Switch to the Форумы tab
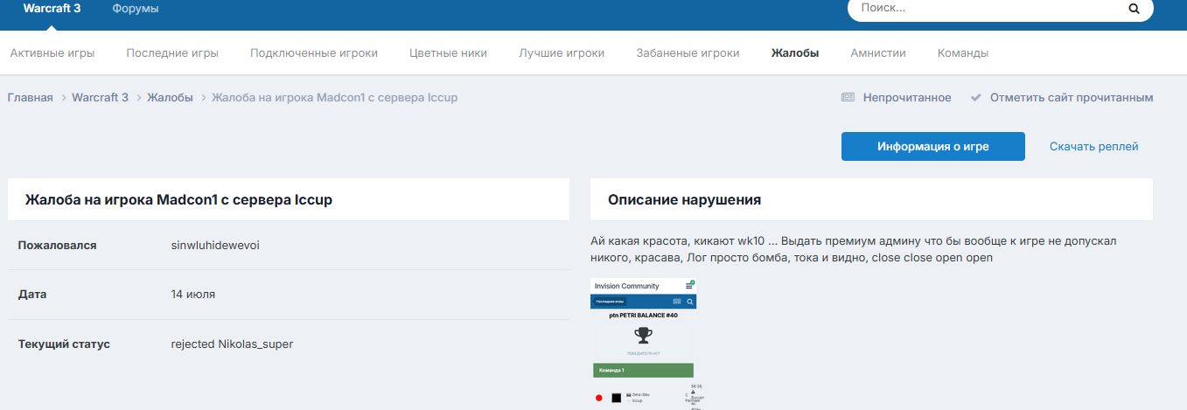The width and height of the screenshot is (1187, 410). pyautogui.click(x=136, y=9)
